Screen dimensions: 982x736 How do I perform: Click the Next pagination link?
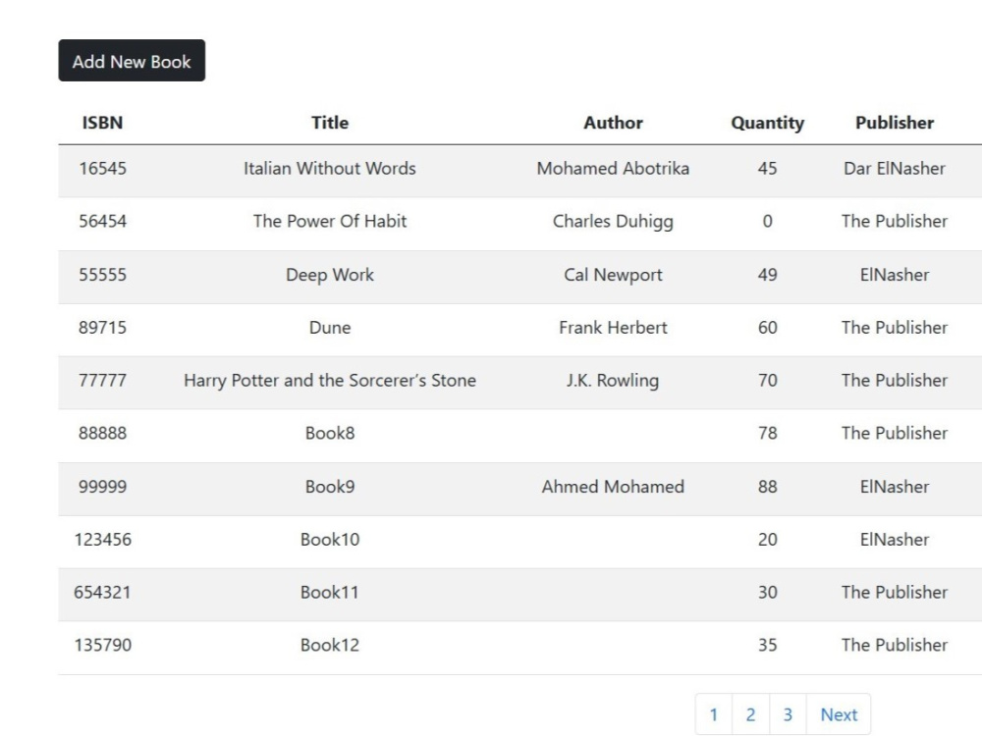point(839,714)
